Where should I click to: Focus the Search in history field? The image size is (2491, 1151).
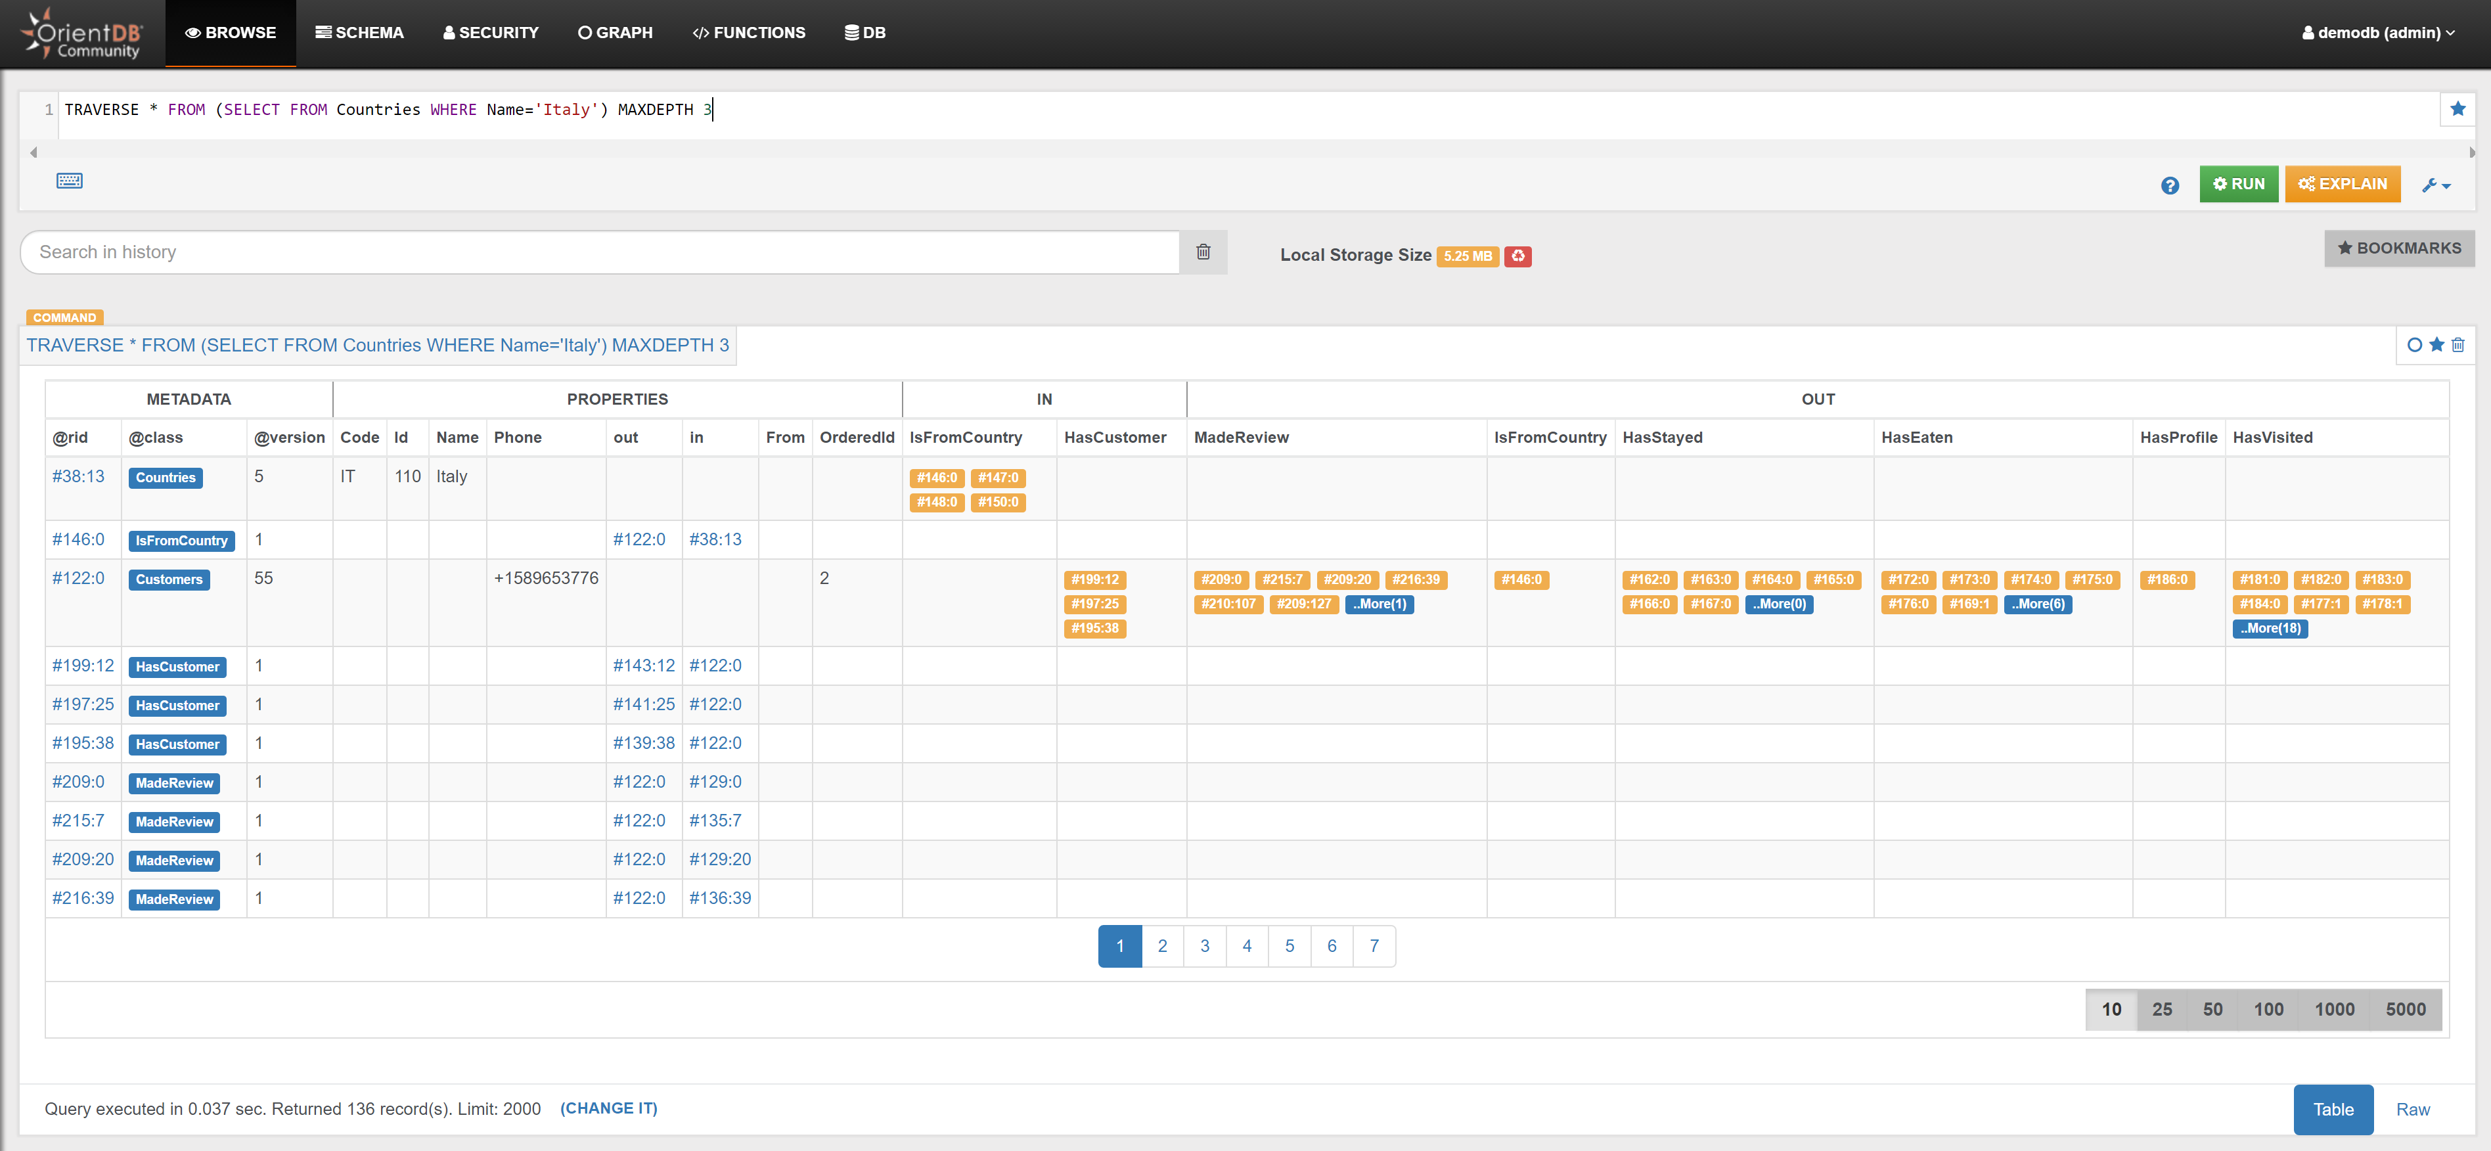600,252
